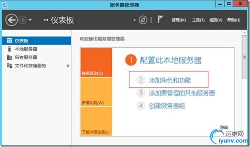Click the 添加角色和功能 link

[x=170, y=80]
